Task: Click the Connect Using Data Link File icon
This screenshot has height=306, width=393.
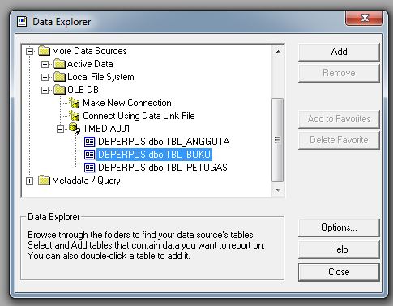Action: coord(75,116)
